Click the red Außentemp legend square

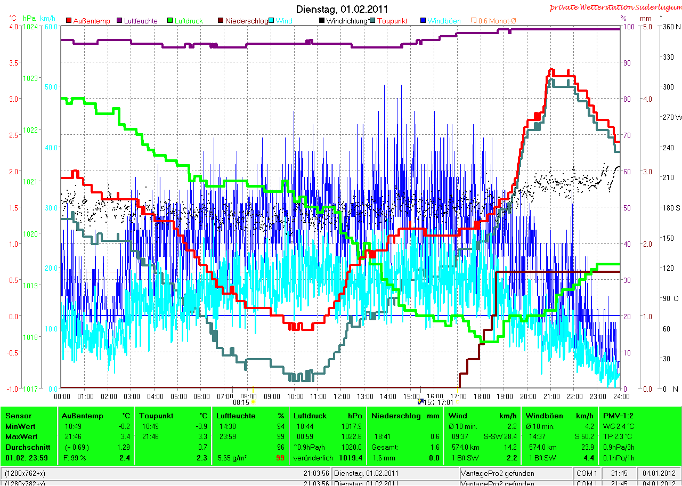(x=69, y=21)
